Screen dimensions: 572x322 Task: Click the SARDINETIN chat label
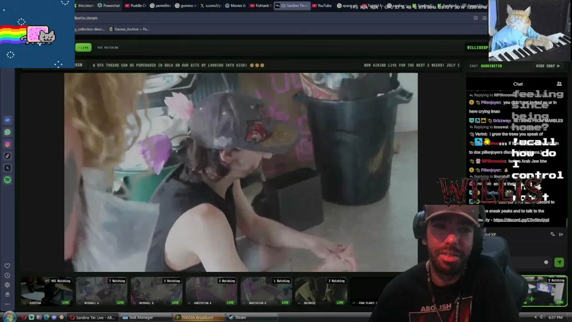point(491,66)
